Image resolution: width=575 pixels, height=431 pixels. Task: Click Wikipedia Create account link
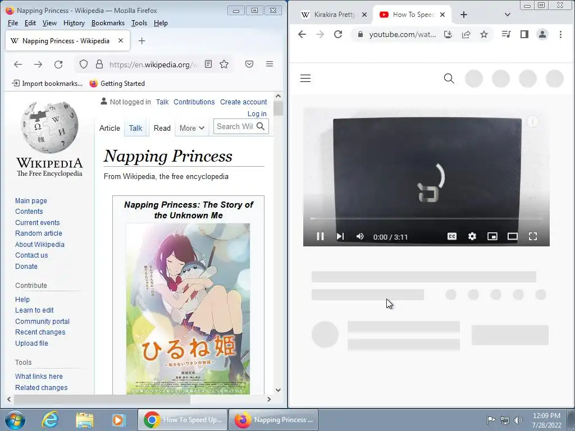243,102
